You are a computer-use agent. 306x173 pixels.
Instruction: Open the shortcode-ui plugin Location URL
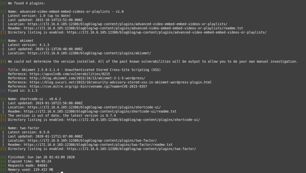tap(94, 107)
